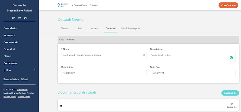Click the Grammarly icon in Descrizione
This screenshot has height=112, width=241.
pyautogui.click(x=231, y=58)
